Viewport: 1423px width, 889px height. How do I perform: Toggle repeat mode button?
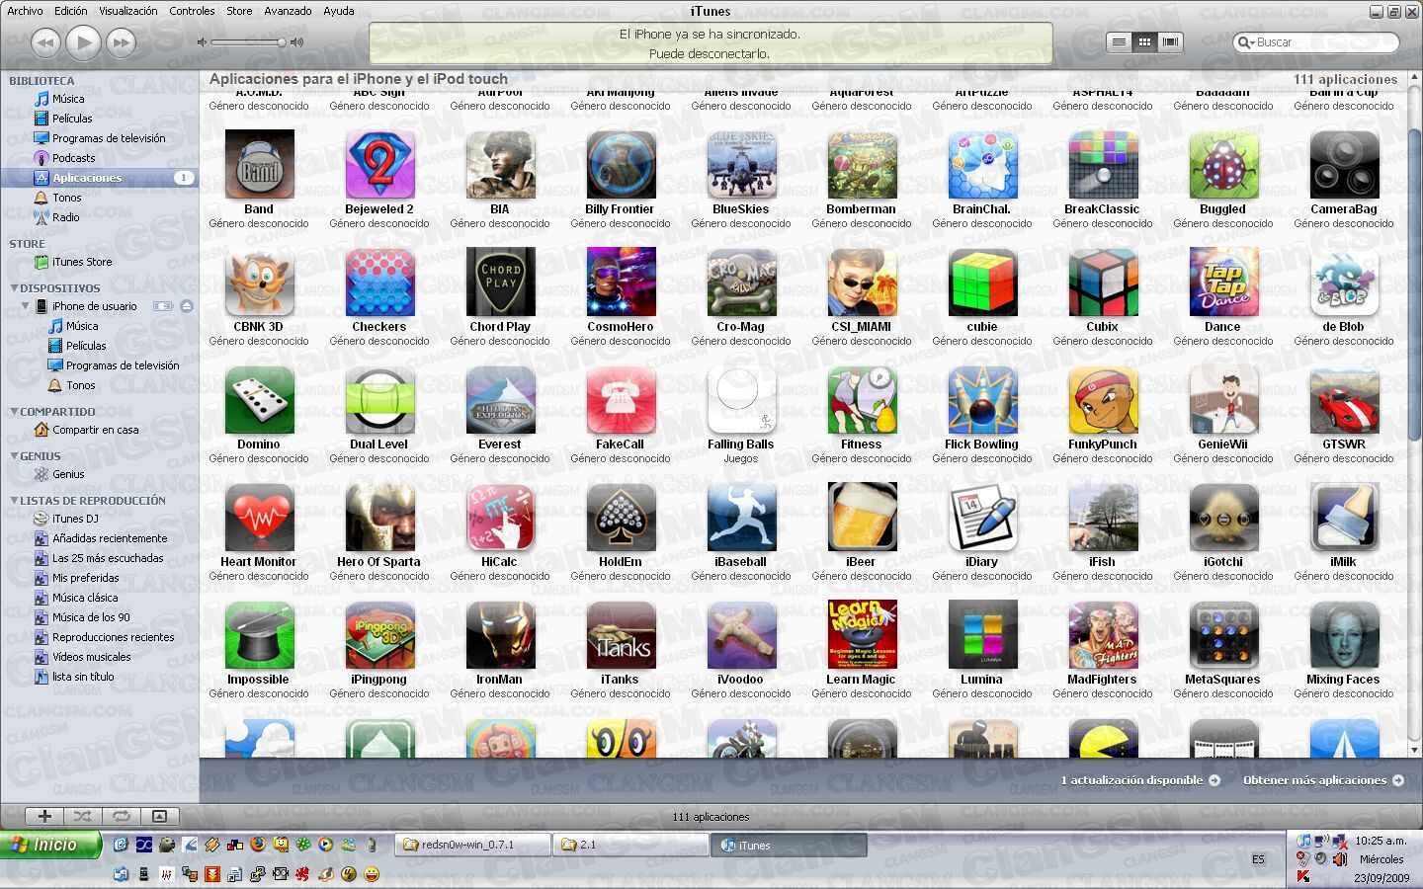pos(121,816)
